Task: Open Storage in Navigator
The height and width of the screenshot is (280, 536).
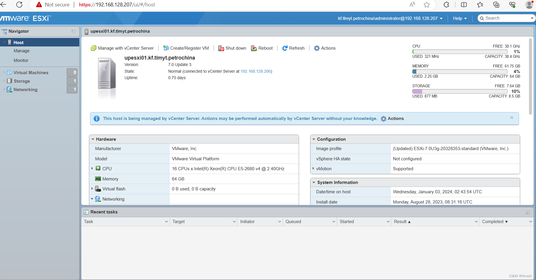Action: coord(22,81)
